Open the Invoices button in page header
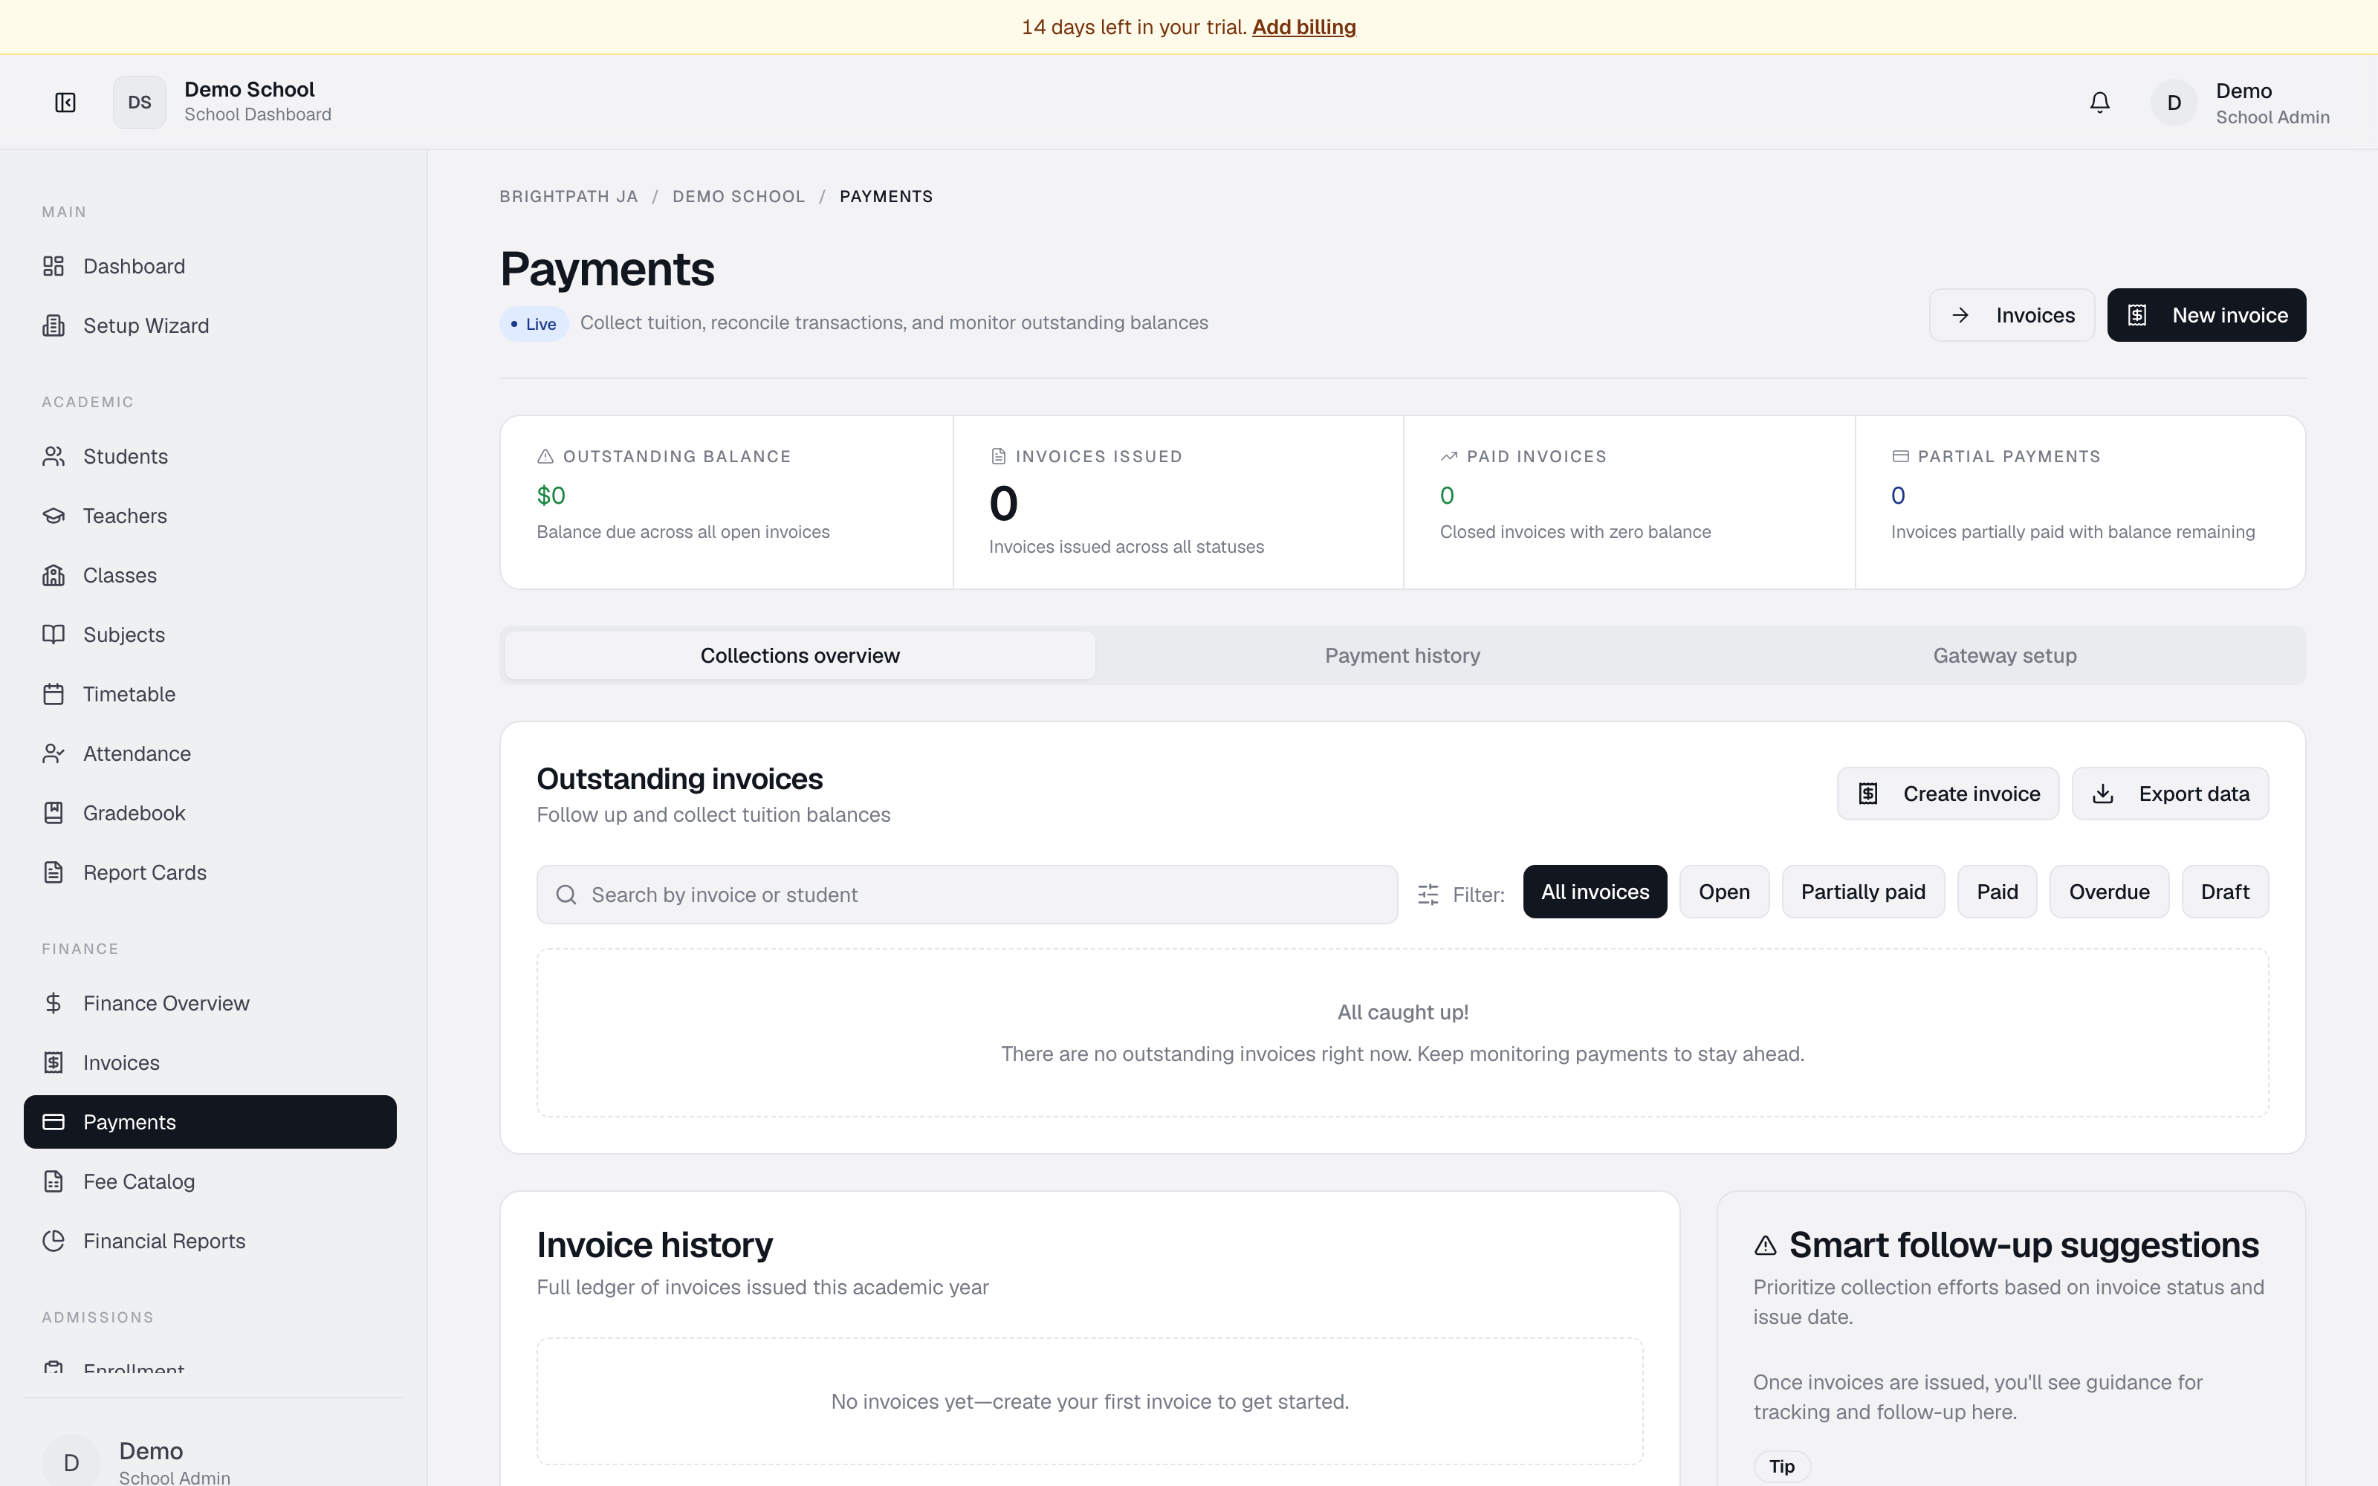The image size is (2378, 1486). pyautogui.click(x=2012, y=314)
